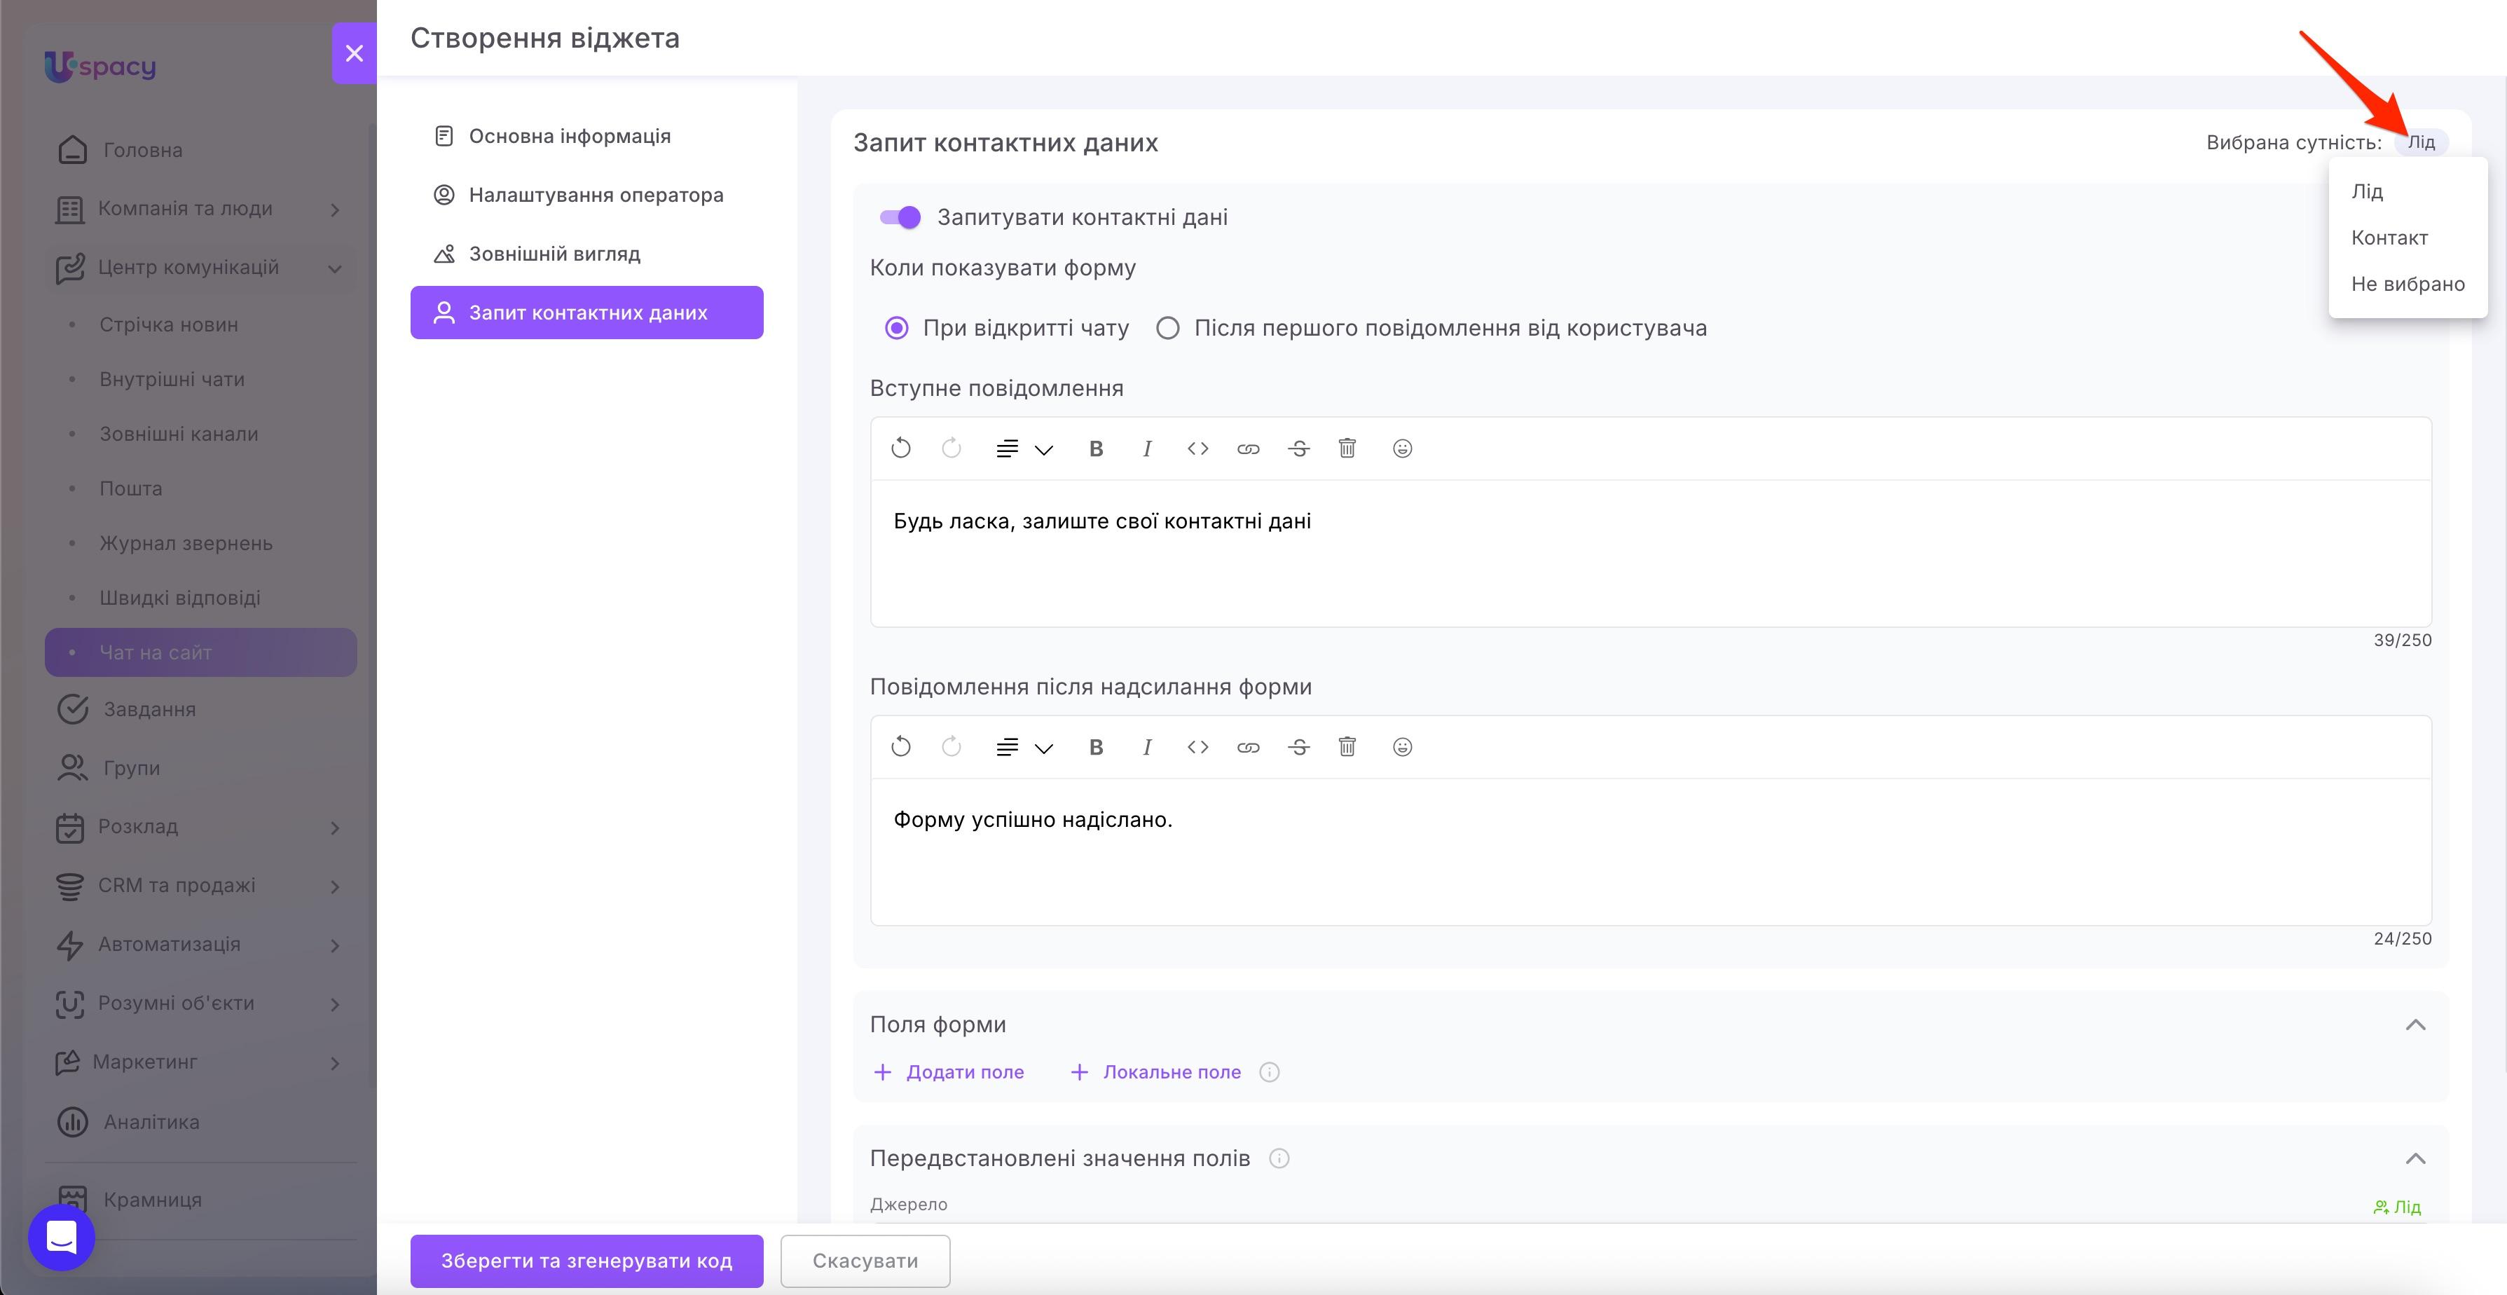This screenshot has height=1295, width=2507.
Task: Open Стрічка новин sidebar item
Action: (200, 324)
